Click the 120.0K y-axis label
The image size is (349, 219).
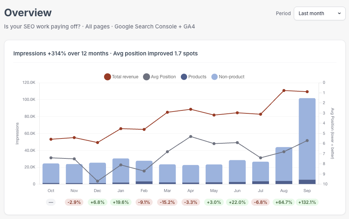coord(29,83)
